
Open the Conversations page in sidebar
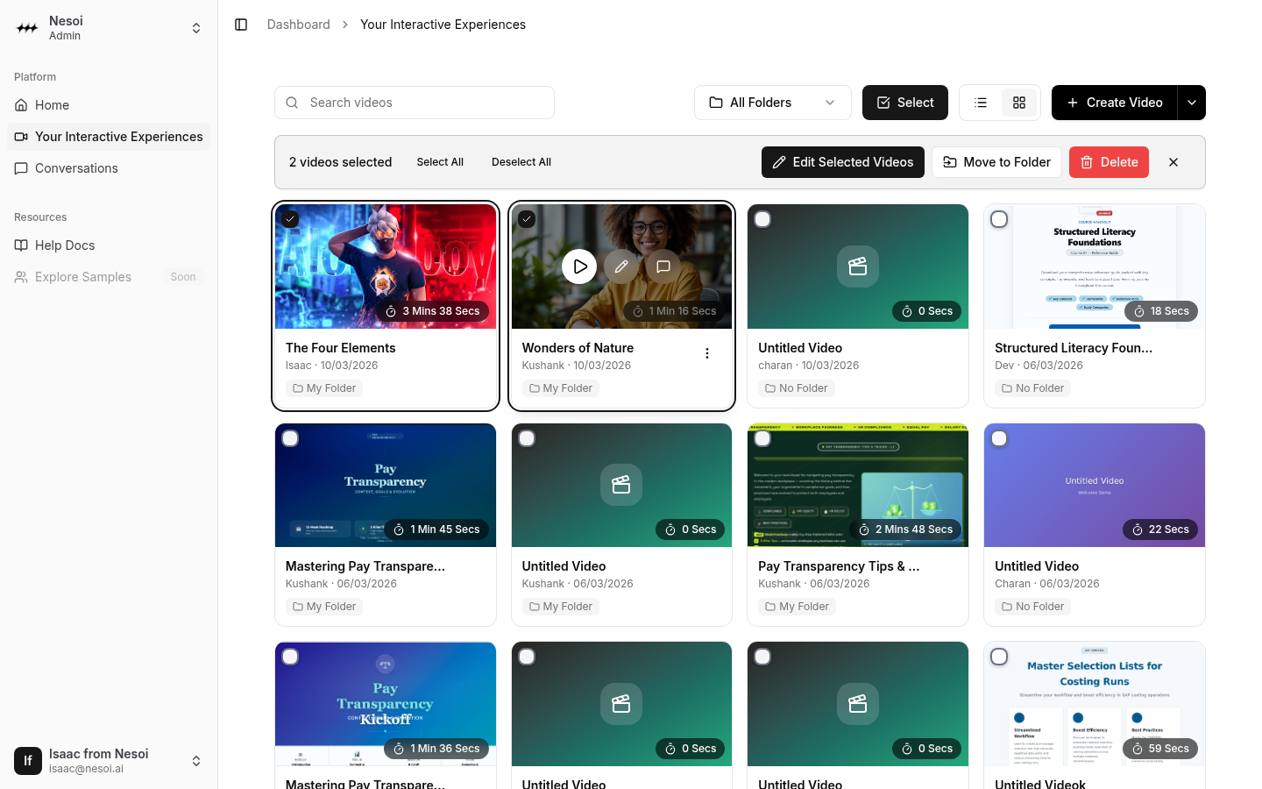(x=76, y=168)
